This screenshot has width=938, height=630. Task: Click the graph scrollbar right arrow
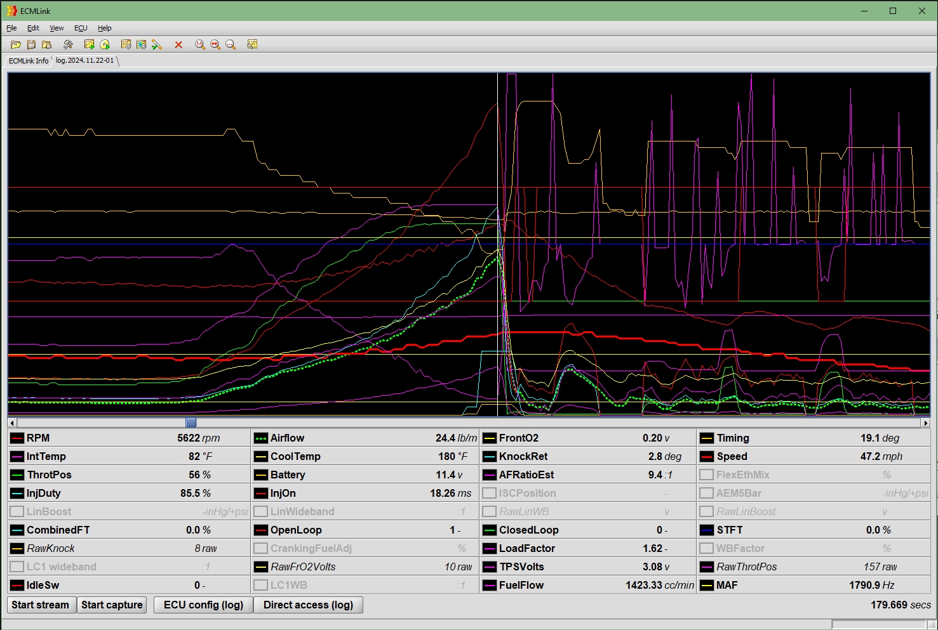[926, 423]
